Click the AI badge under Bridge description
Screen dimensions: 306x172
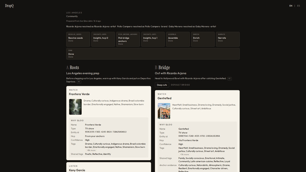coord(229,79)
